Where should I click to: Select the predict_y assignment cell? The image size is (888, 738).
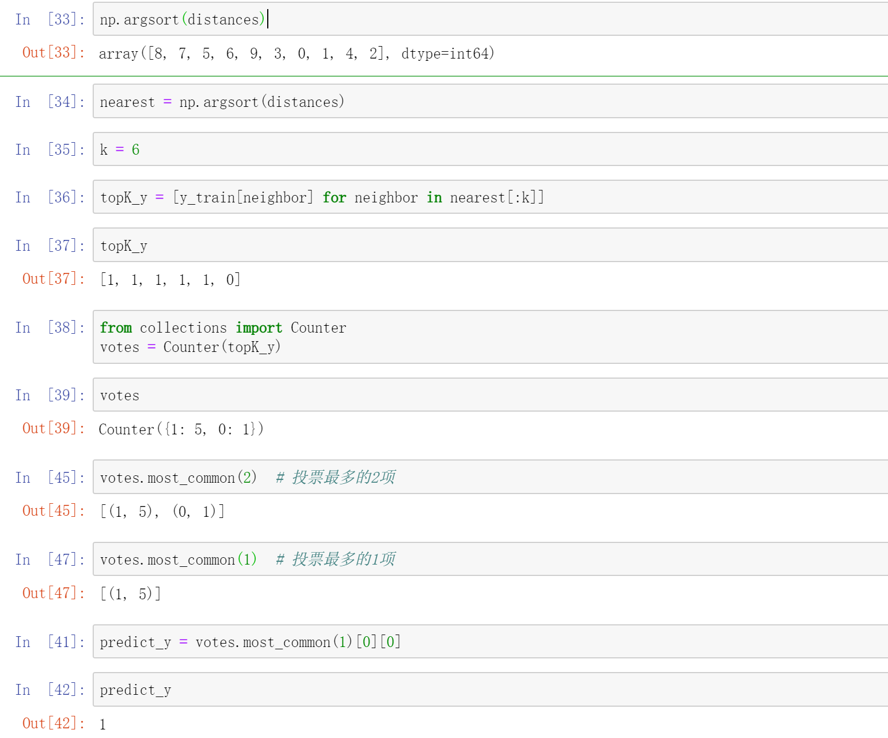pos(489,642)
